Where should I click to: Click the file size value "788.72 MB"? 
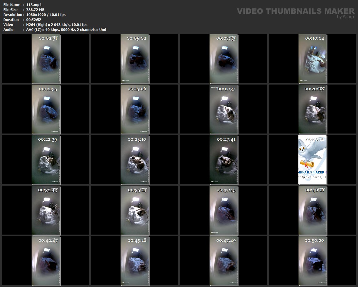[x=35, y=10]
